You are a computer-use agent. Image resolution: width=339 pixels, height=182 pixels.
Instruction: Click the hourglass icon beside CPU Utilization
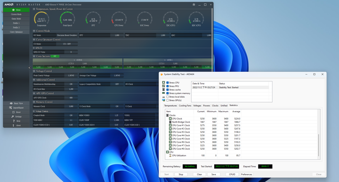170,156
